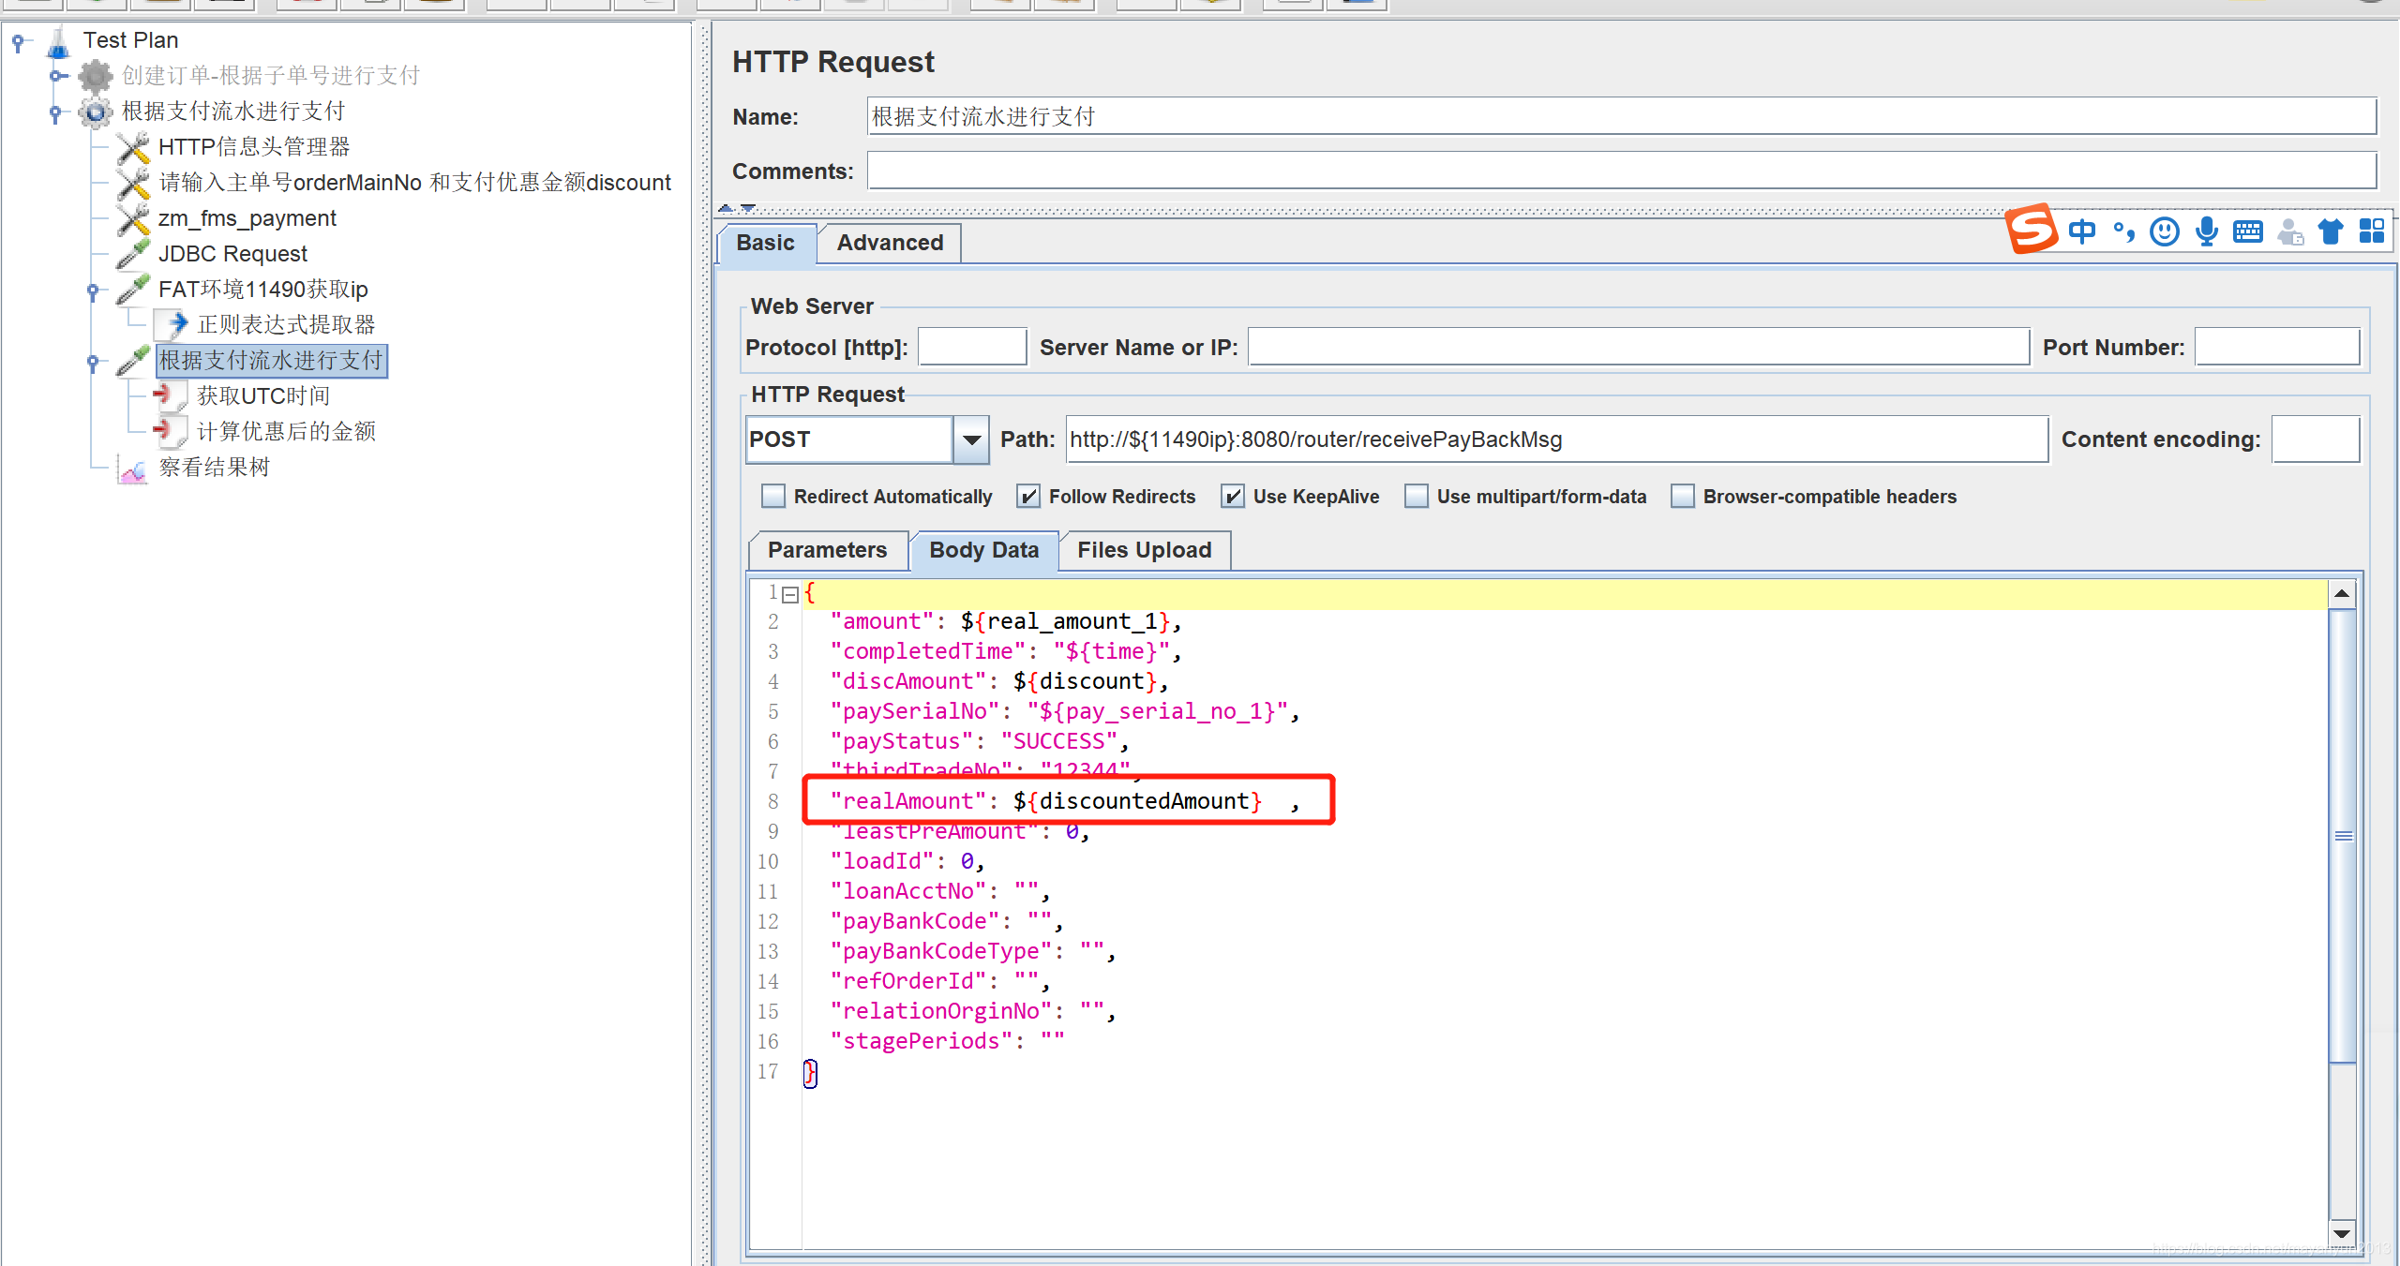This screenshot has width=2400, height=1266.
Task: Uncheck Use KeepAlive checkbox
Action: [x=1233, y=497]
